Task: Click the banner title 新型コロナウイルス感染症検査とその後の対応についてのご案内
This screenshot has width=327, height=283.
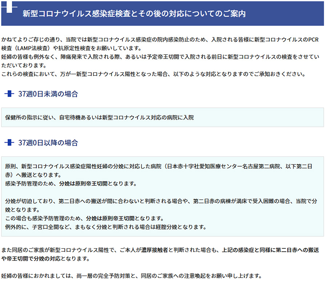Action: [x=134, y=14]
